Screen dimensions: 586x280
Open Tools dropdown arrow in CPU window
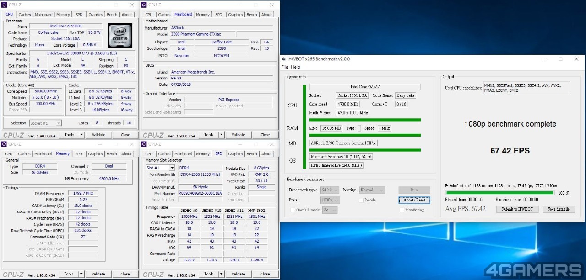click(82, 135)
